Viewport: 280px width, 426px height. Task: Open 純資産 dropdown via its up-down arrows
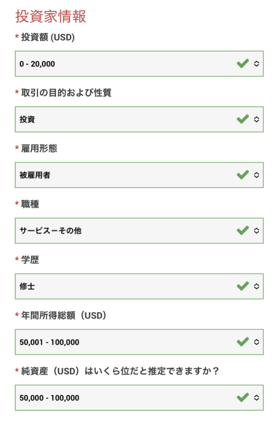click(256, 398)
